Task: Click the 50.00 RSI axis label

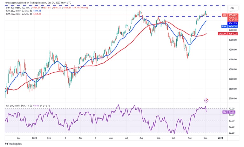Action: 232,121
